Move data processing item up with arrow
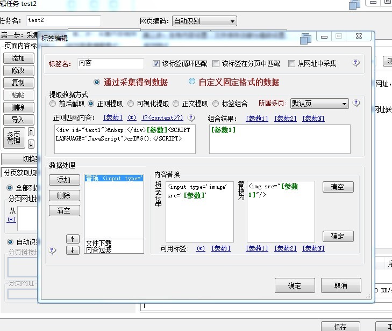Image resolution: width=392 pixels, height=331 pixels. 73,239
